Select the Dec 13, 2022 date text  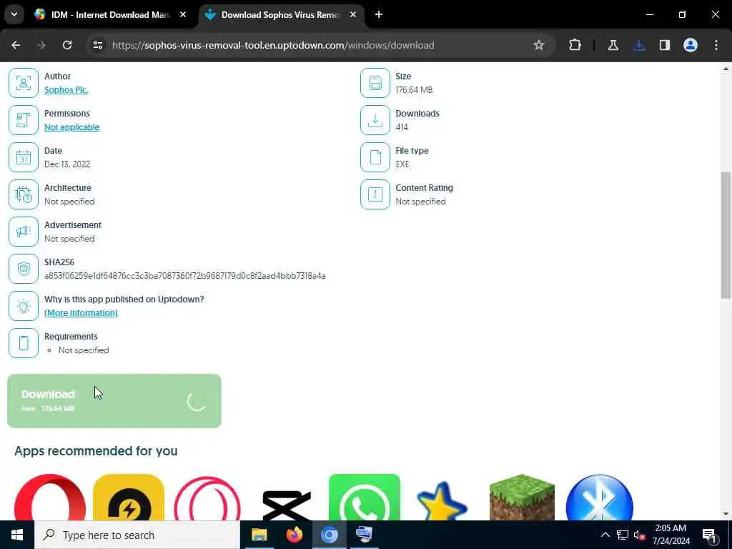click(67, 164)
